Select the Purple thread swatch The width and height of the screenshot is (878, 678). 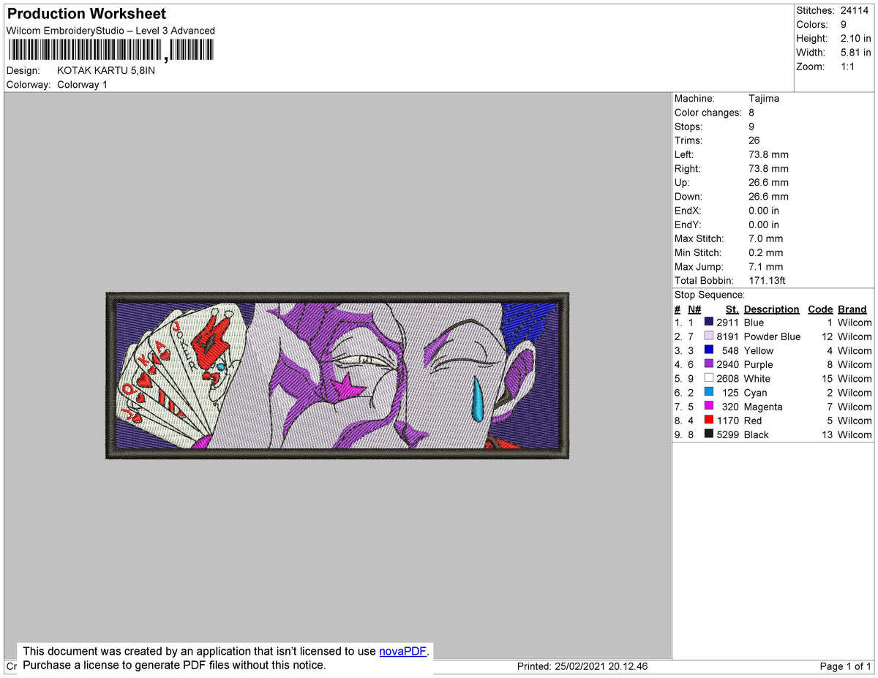coord(708,364)
